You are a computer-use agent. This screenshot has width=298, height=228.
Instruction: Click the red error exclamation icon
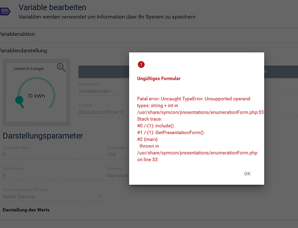pos(141,65)
